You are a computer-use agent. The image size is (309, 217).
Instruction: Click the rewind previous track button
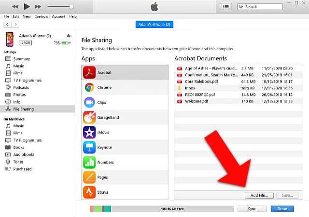15,7
